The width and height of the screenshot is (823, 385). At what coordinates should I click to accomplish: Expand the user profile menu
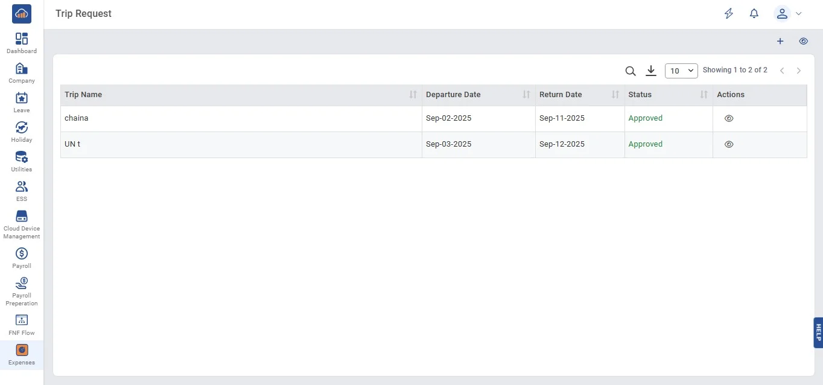click(788, 13)
